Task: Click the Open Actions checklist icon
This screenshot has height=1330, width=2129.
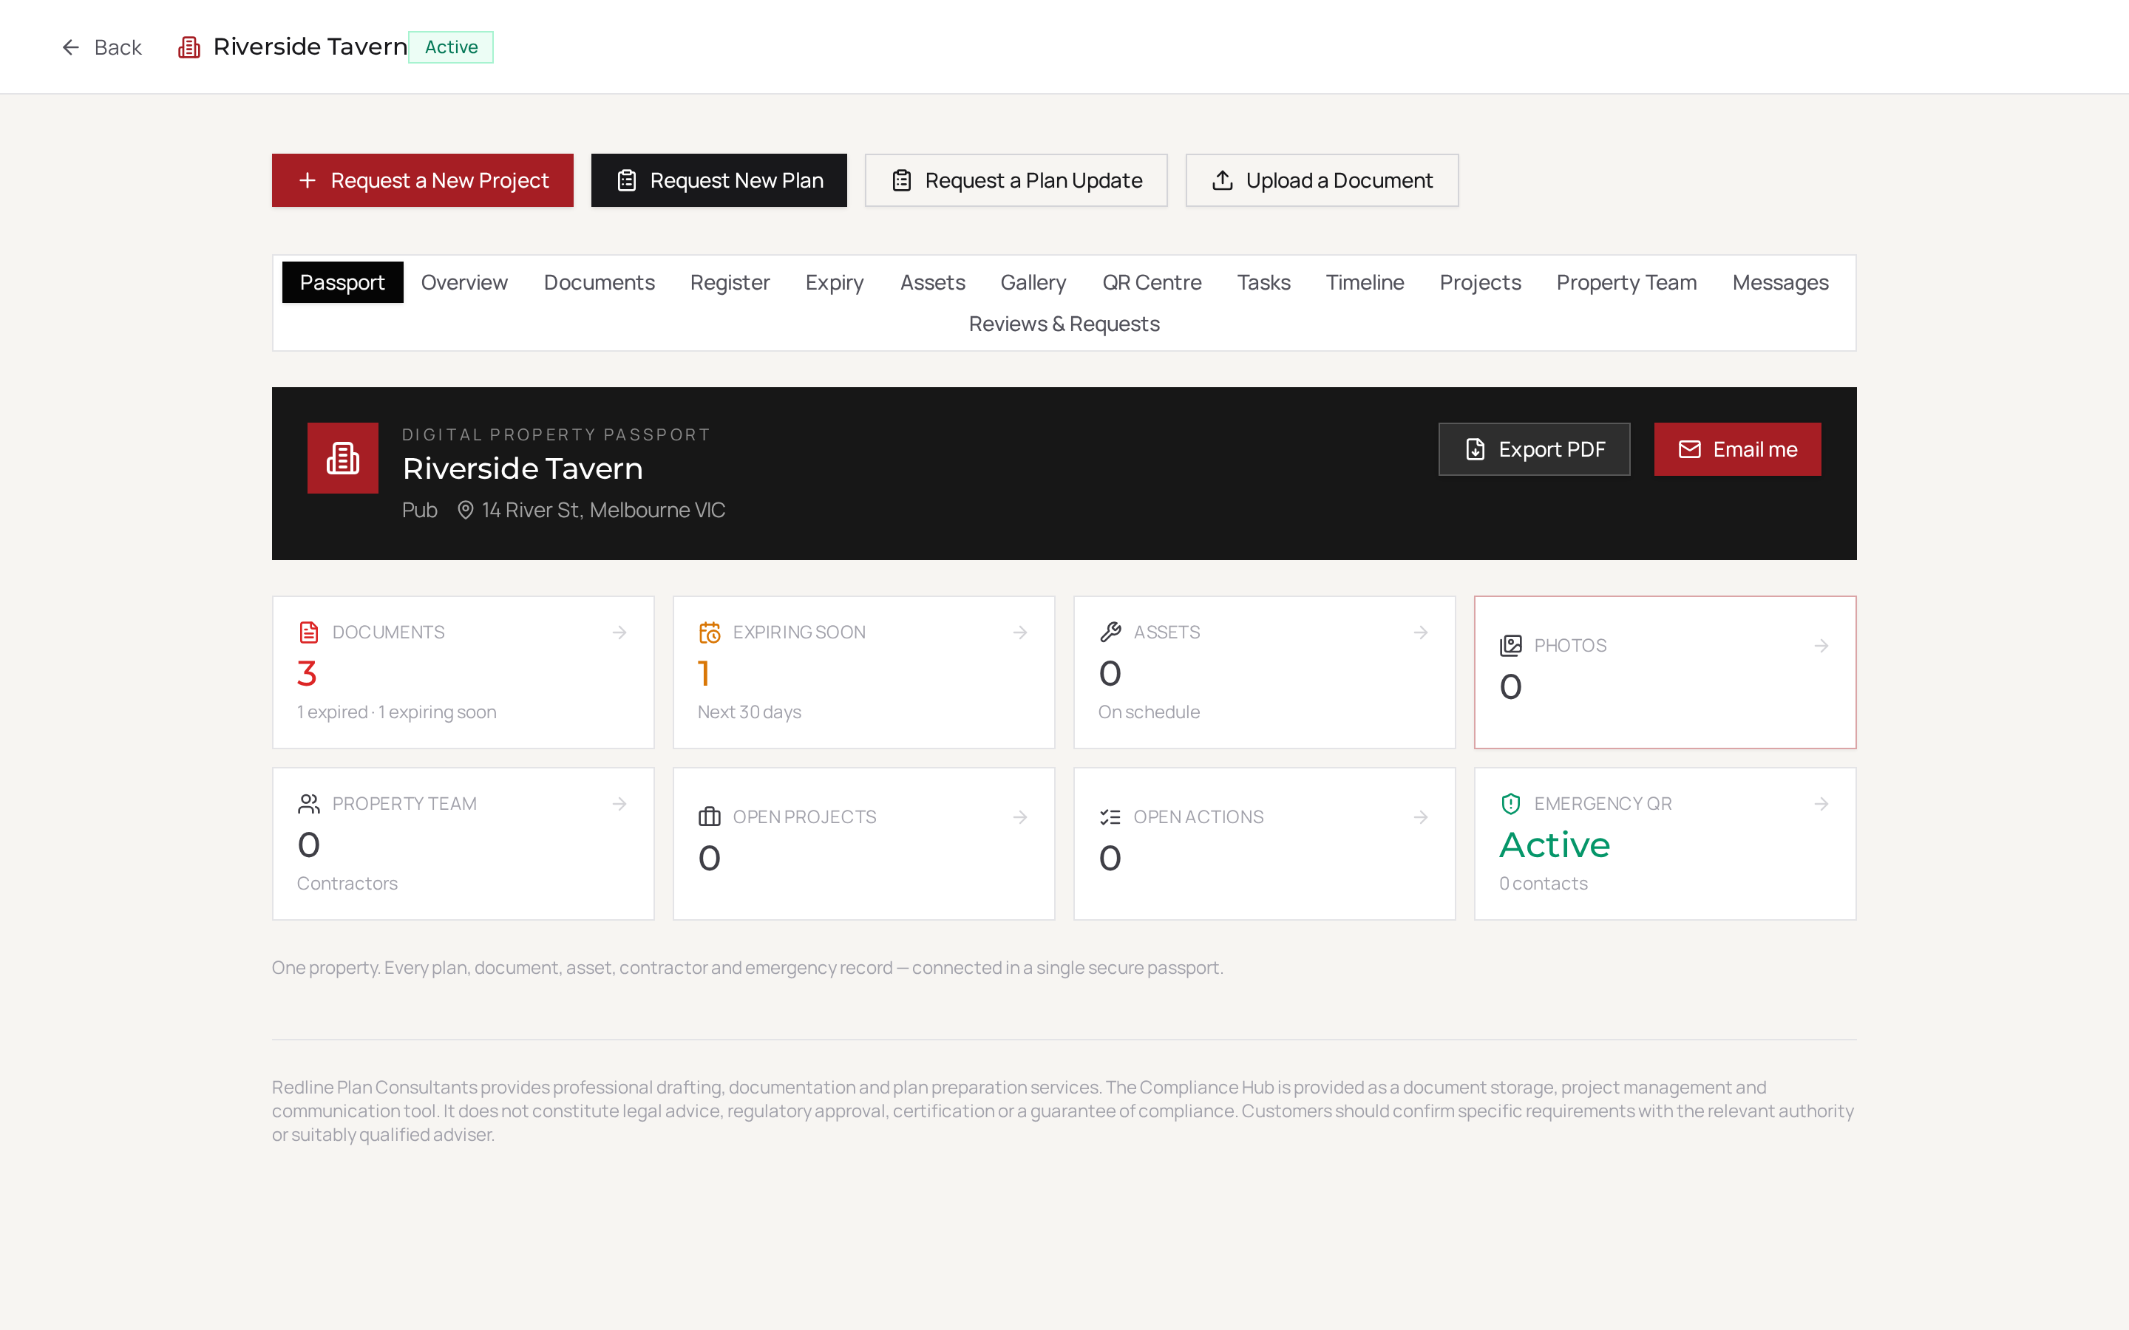Action: 1110,817
